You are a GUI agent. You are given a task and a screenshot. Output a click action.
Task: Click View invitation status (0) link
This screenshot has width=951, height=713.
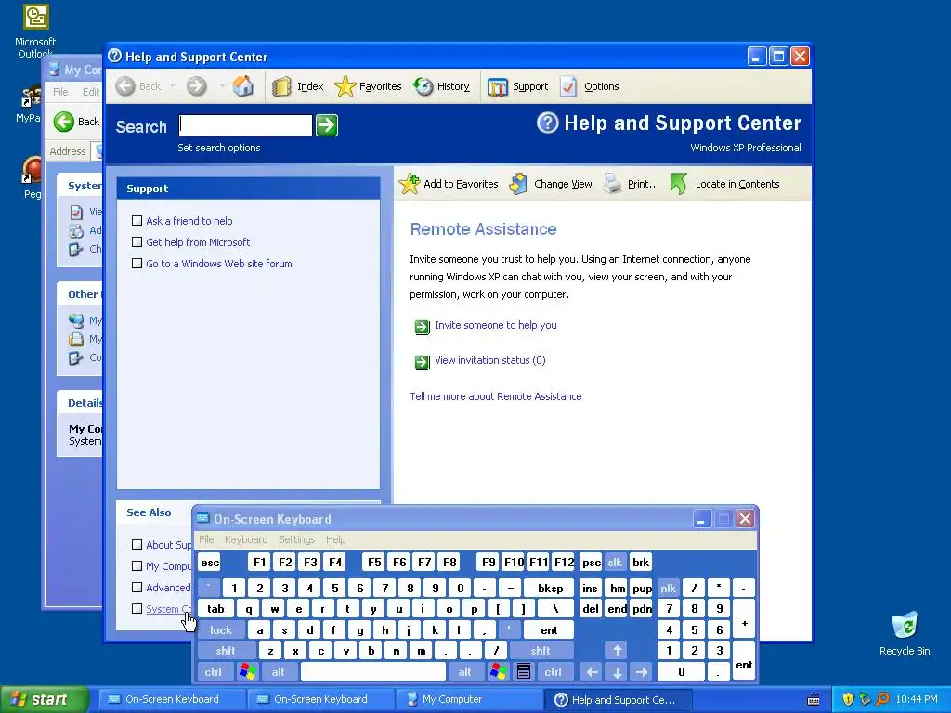[x=490, y=360]
